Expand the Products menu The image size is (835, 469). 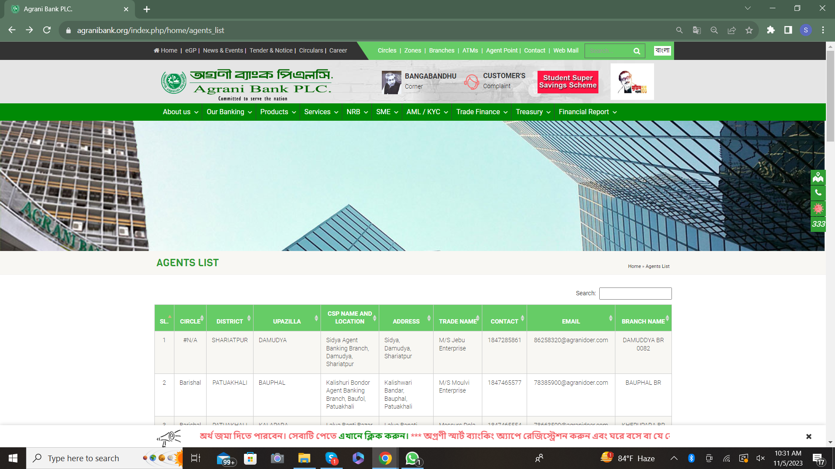click(278, 112)
